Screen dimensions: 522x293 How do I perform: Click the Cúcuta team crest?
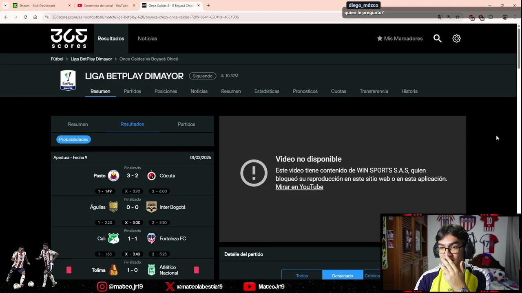tap(151, 175)
